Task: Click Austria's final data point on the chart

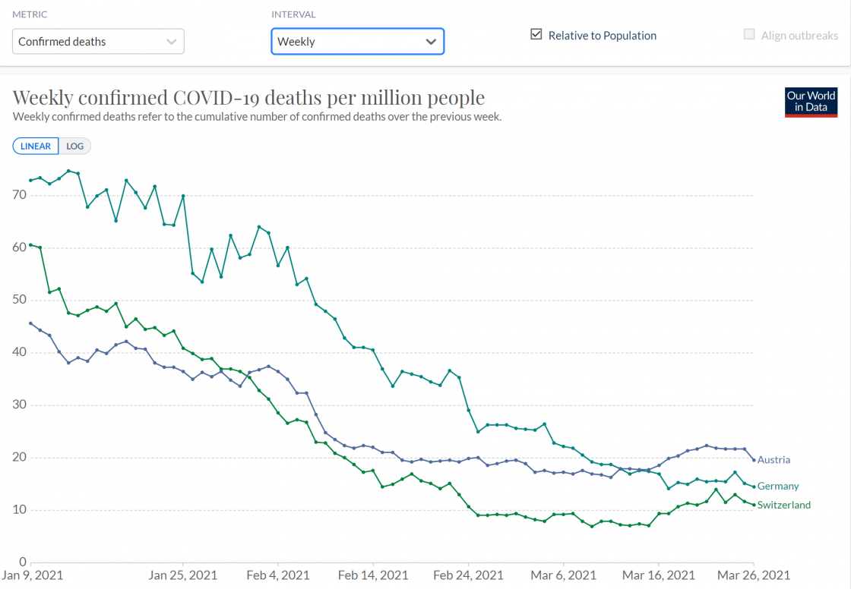Action: pyautogui.click(x=753, y=460)
